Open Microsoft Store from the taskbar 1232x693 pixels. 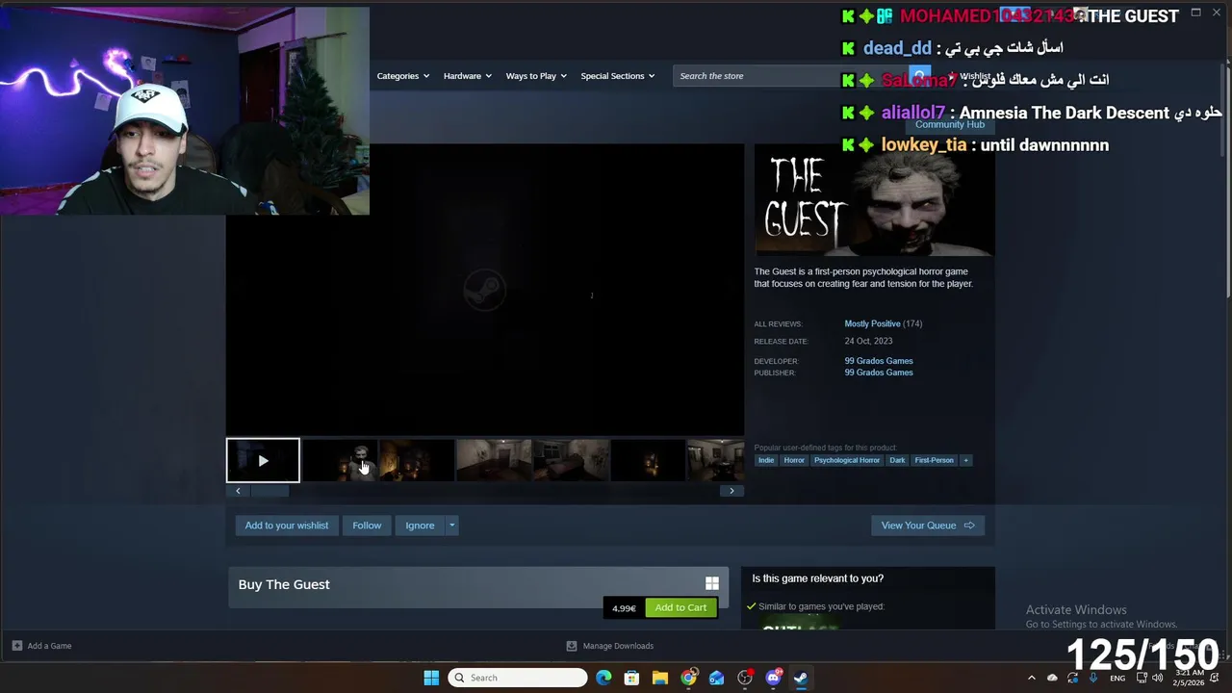point(631,678)
